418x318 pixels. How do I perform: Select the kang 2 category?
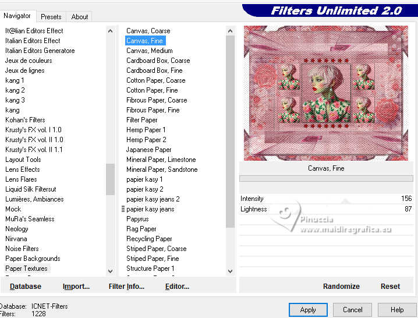coord(15,90)
